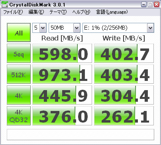The image size is (161, 145).
Task: Click the 4K QD32 read result 376.0
Action: [x=62, y=116]
